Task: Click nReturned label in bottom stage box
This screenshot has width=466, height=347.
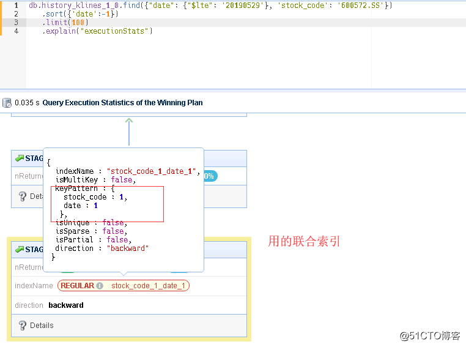Action: coord(29,267)
